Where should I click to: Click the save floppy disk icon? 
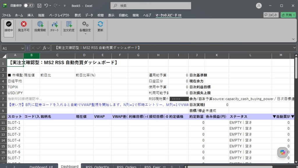coord(39,6)
